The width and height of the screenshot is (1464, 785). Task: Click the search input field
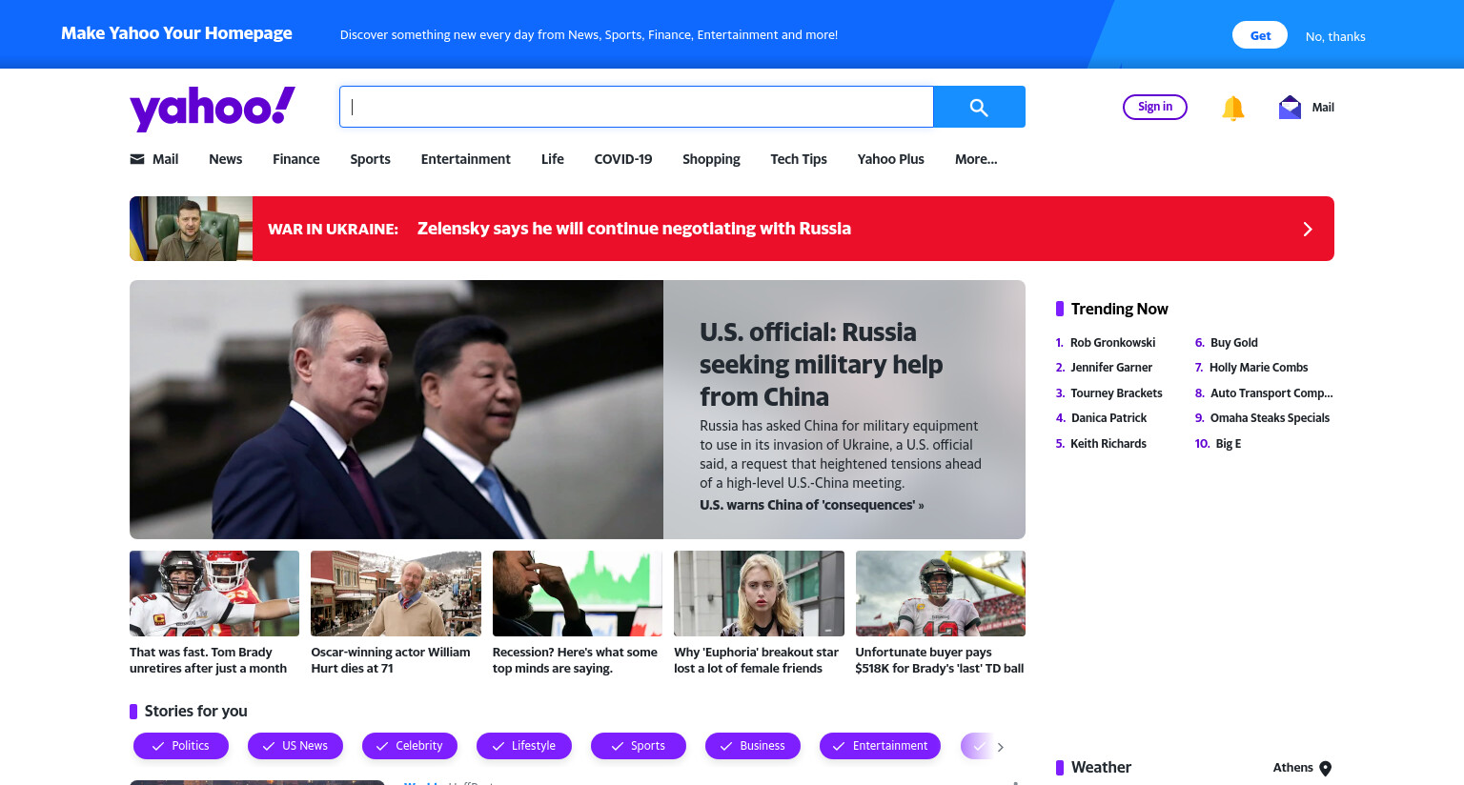point(637,107)
